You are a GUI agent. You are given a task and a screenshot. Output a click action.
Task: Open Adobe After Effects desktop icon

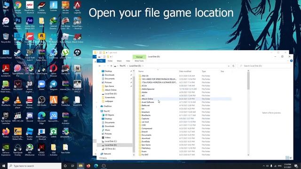tap(30, 23)
